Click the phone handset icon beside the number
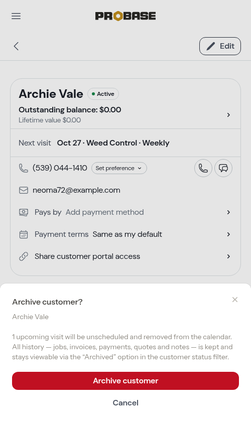This screenshot has width=251, height=424. [24, 168]
